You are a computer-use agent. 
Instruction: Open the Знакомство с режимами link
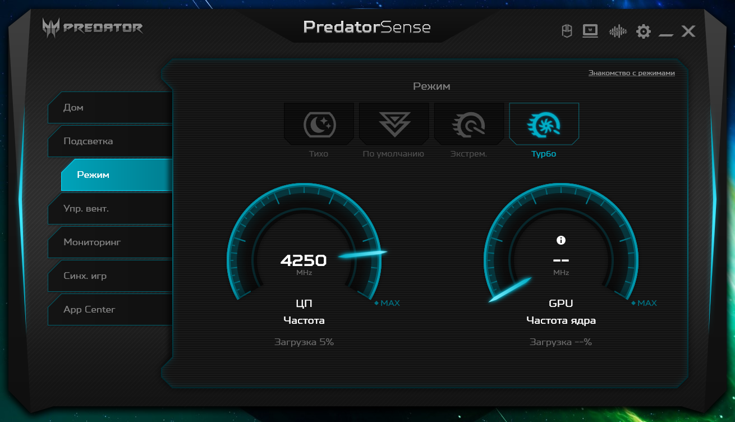[x=632, y=73]
